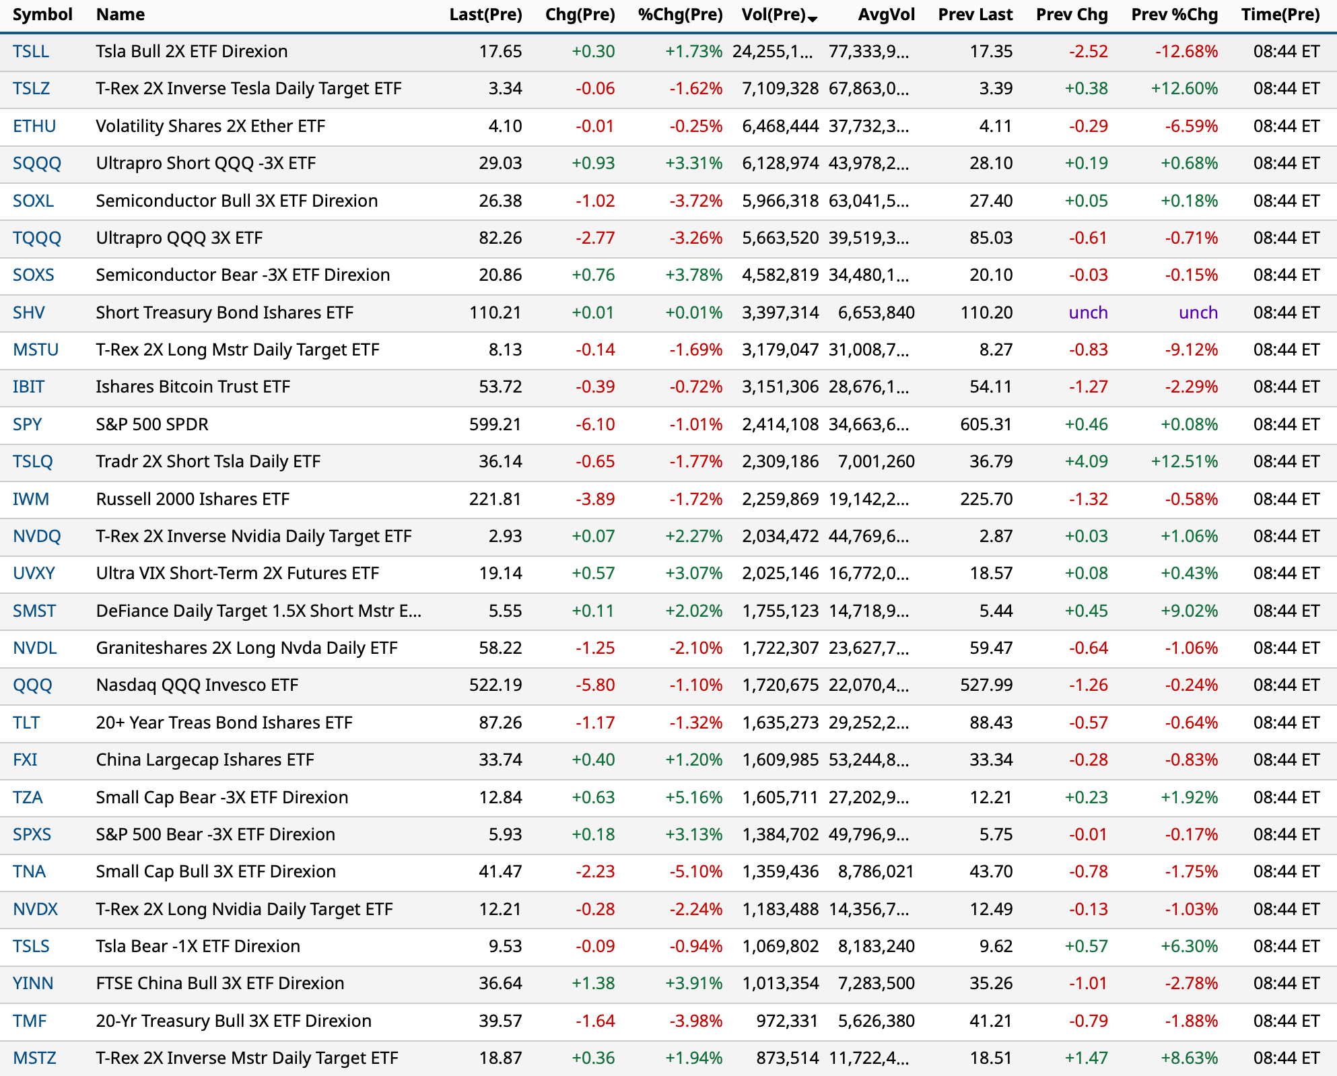Open the SQQQ ticker link

(37, 164)
